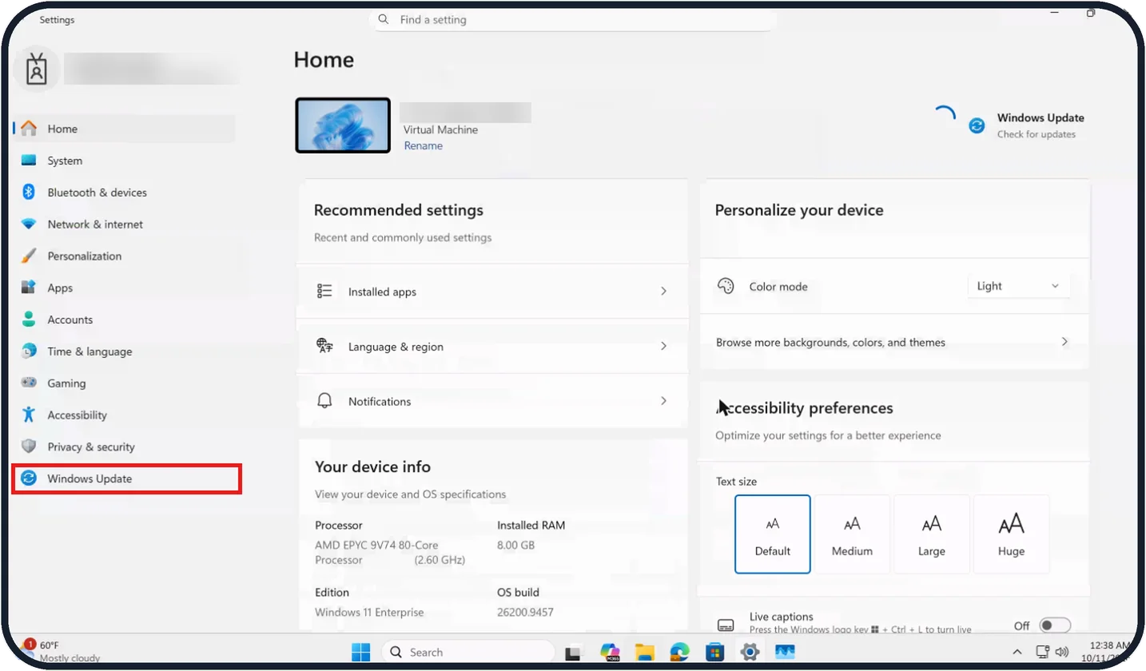Screen dimensions: 1146x671
Task: Open the Home page in the sidebar
Action: tap(124, 129)
